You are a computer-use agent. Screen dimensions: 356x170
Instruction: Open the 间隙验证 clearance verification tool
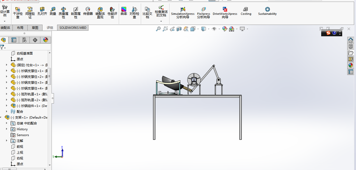[x=30, y=13]
